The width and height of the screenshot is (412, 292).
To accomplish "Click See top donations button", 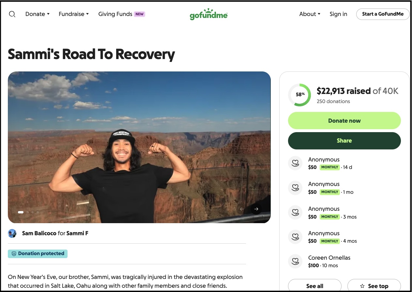I will 374,286.
